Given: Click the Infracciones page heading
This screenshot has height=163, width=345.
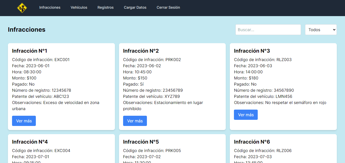Looking at the screenshot, I should pyautogui.click(x=27, y=30).
